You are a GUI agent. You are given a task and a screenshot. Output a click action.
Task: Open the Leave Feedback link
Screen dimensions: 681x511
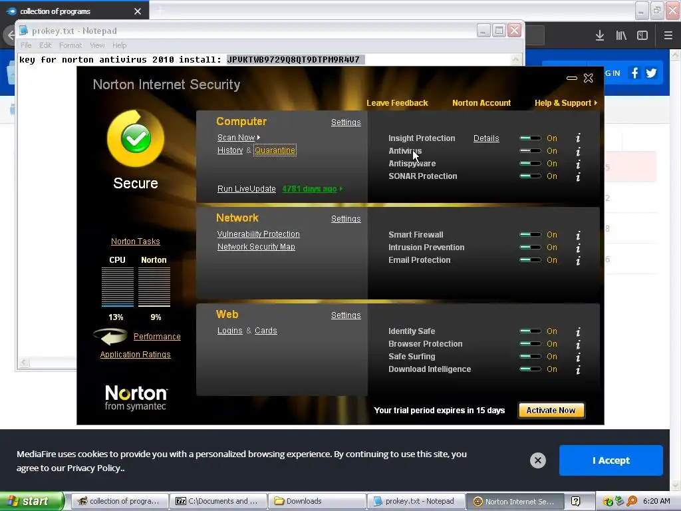click(x=397, y=103)
